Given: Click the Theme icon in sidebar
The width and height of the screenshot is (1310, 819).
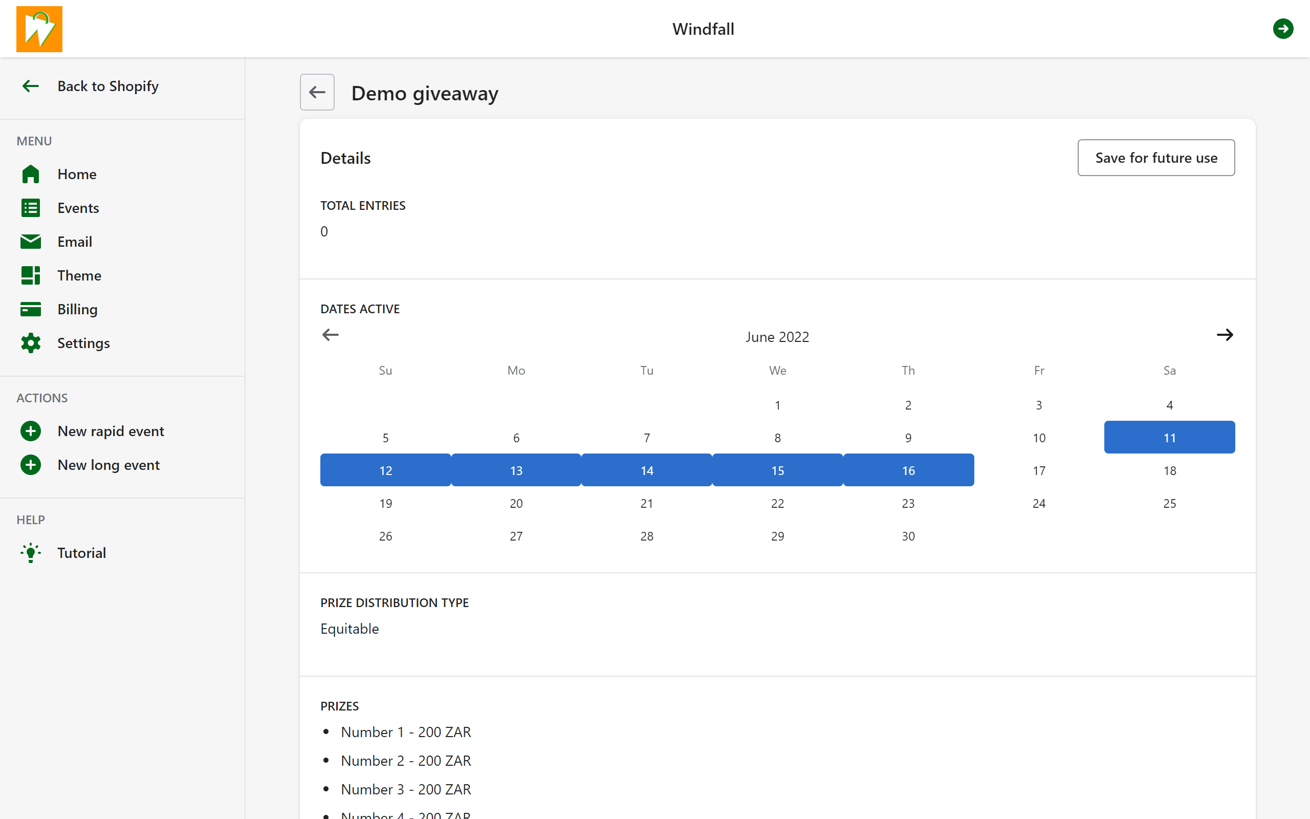Looking at the screenshot, I should point(31,274).
